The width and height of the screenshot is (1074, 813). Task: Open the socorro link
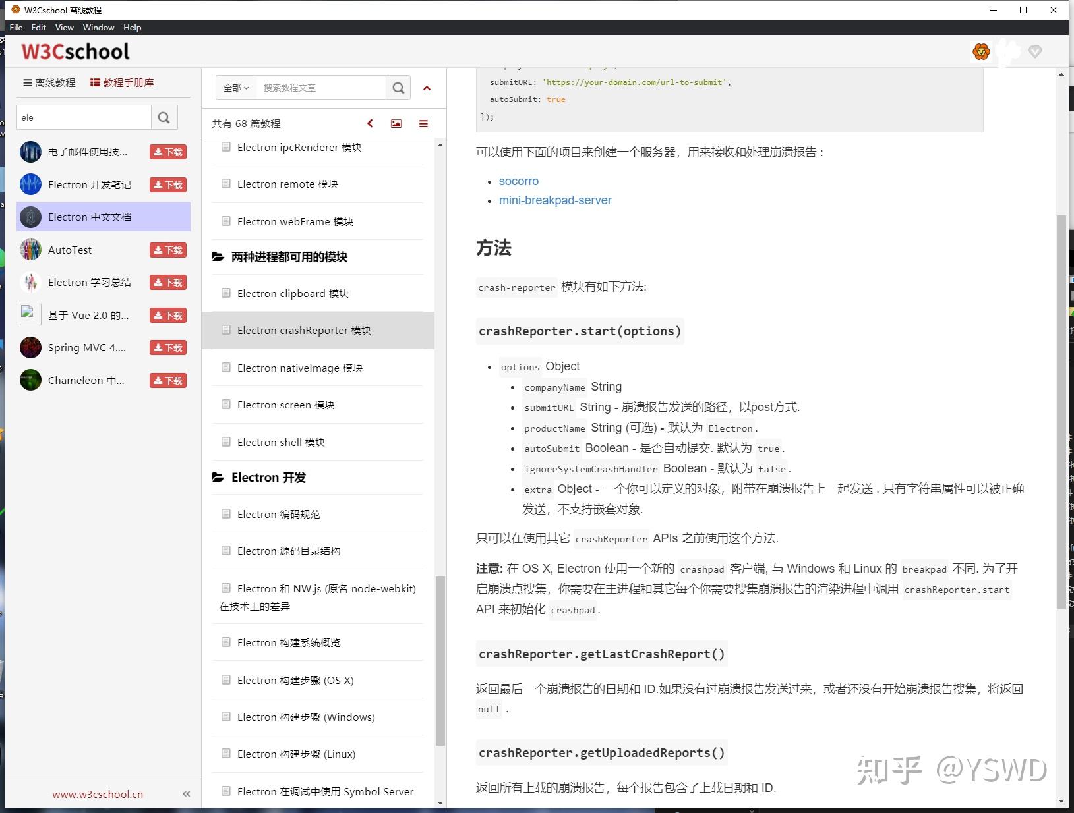coord(519,181)
